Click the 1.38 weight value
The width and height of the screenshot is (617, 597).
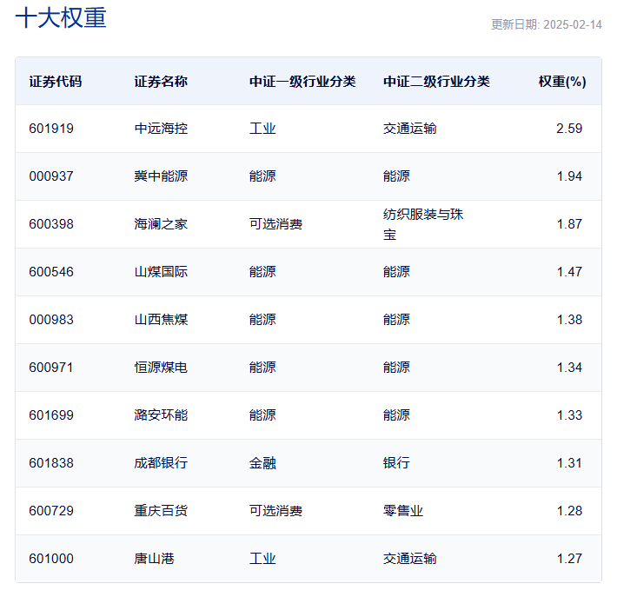pos(569,320)
